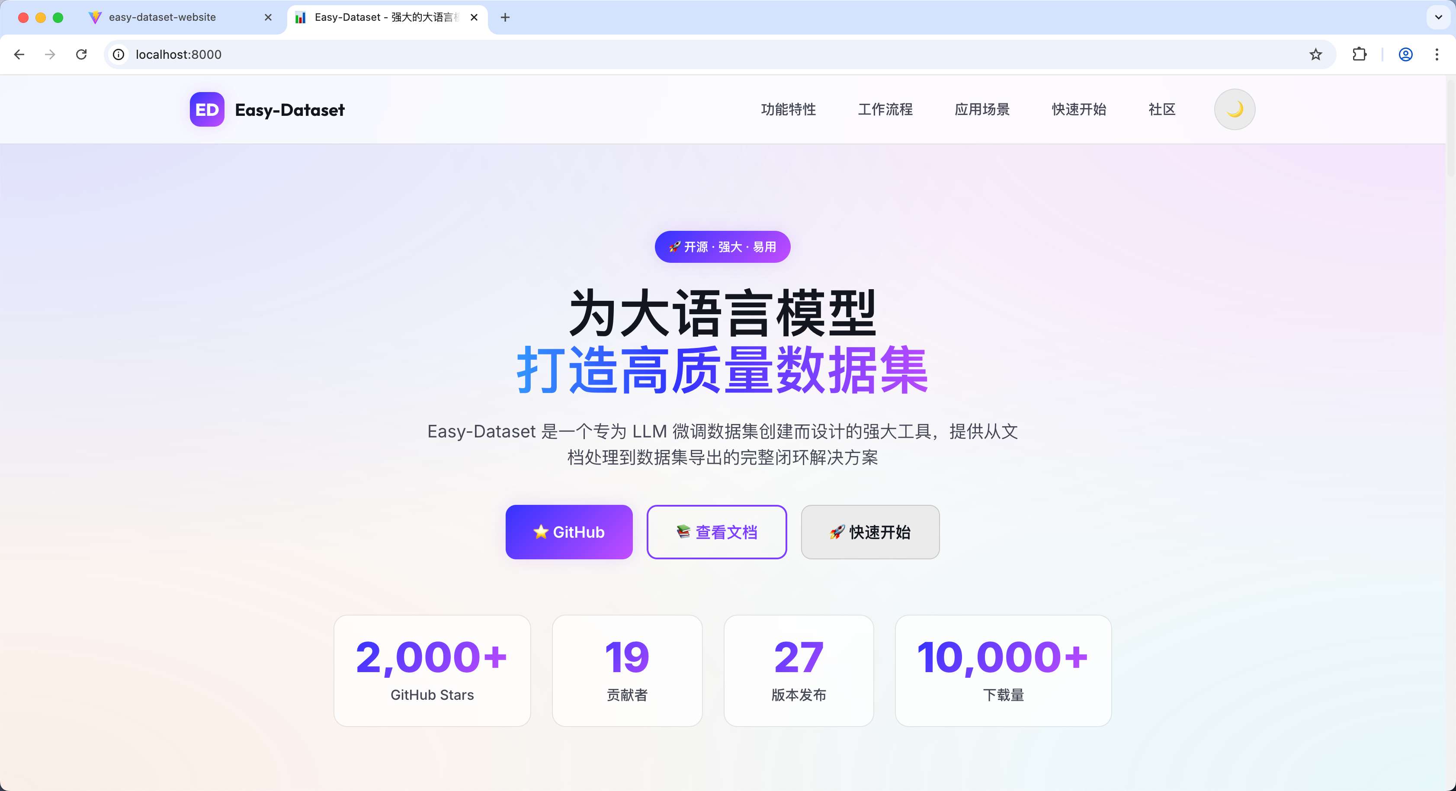The image size is (1456, 791).
Task: Reload the page
Action: pos(81,54)
